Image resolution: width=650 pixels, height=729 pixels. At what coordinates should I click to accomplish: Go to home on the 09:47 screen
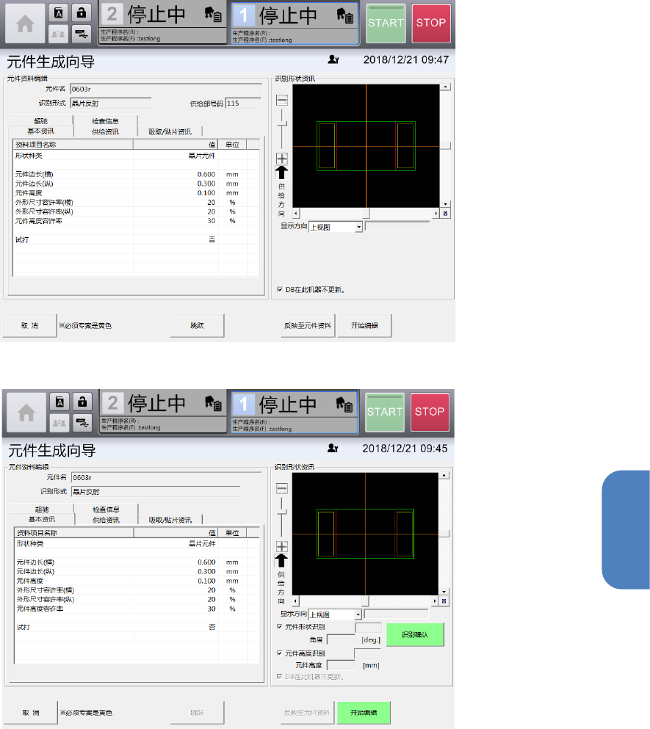[25, 23]
